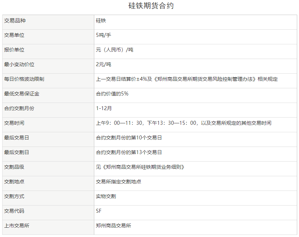Image resolution: width=299 pixels, height=237 pixels.
Task: Select the 合约交割月份的第10个交易日 value
Action: 129,138
